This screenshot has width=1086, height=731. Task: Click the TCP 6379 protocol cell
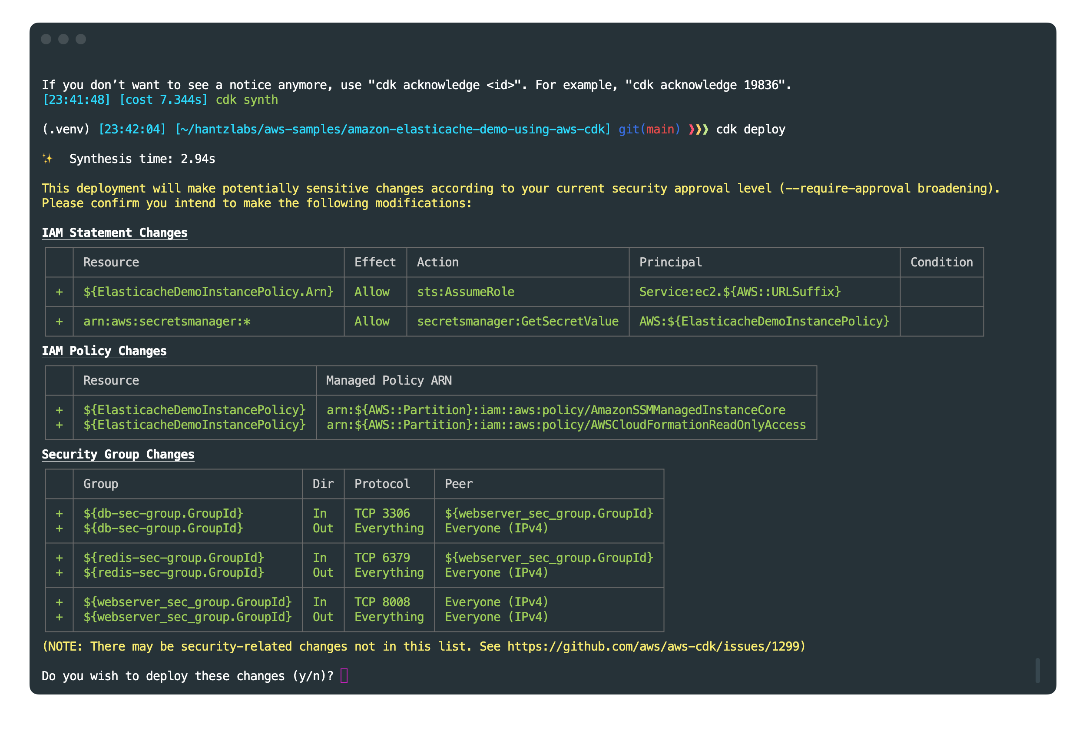pyautogui.click(x=382, y=558)
